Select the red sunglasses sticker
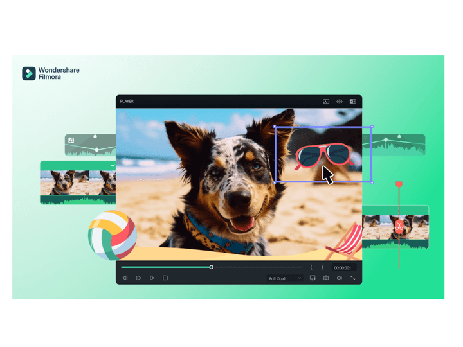463x347 pixels. (324, 156)
